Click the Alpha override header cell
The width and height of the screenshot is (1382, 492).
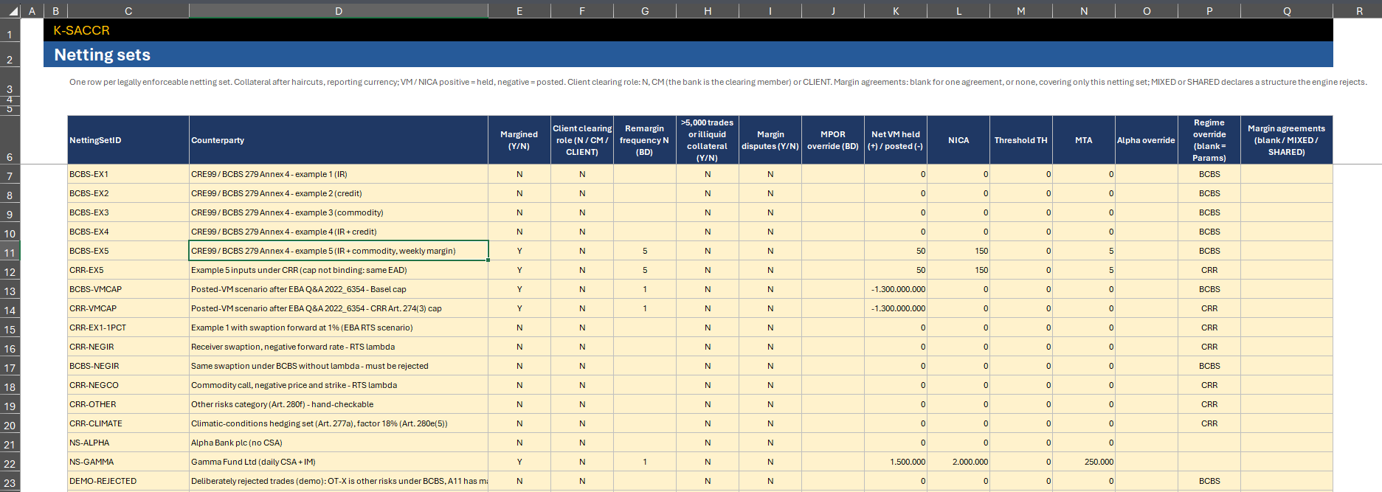(x=1147, y=140)
